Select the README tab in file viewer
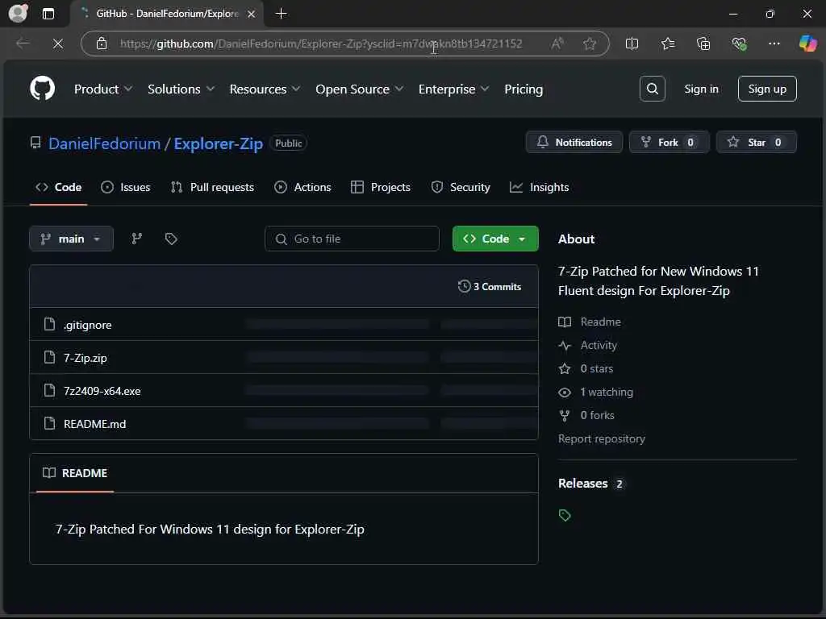This screenshot has height=619, width=826. point(75,473)
